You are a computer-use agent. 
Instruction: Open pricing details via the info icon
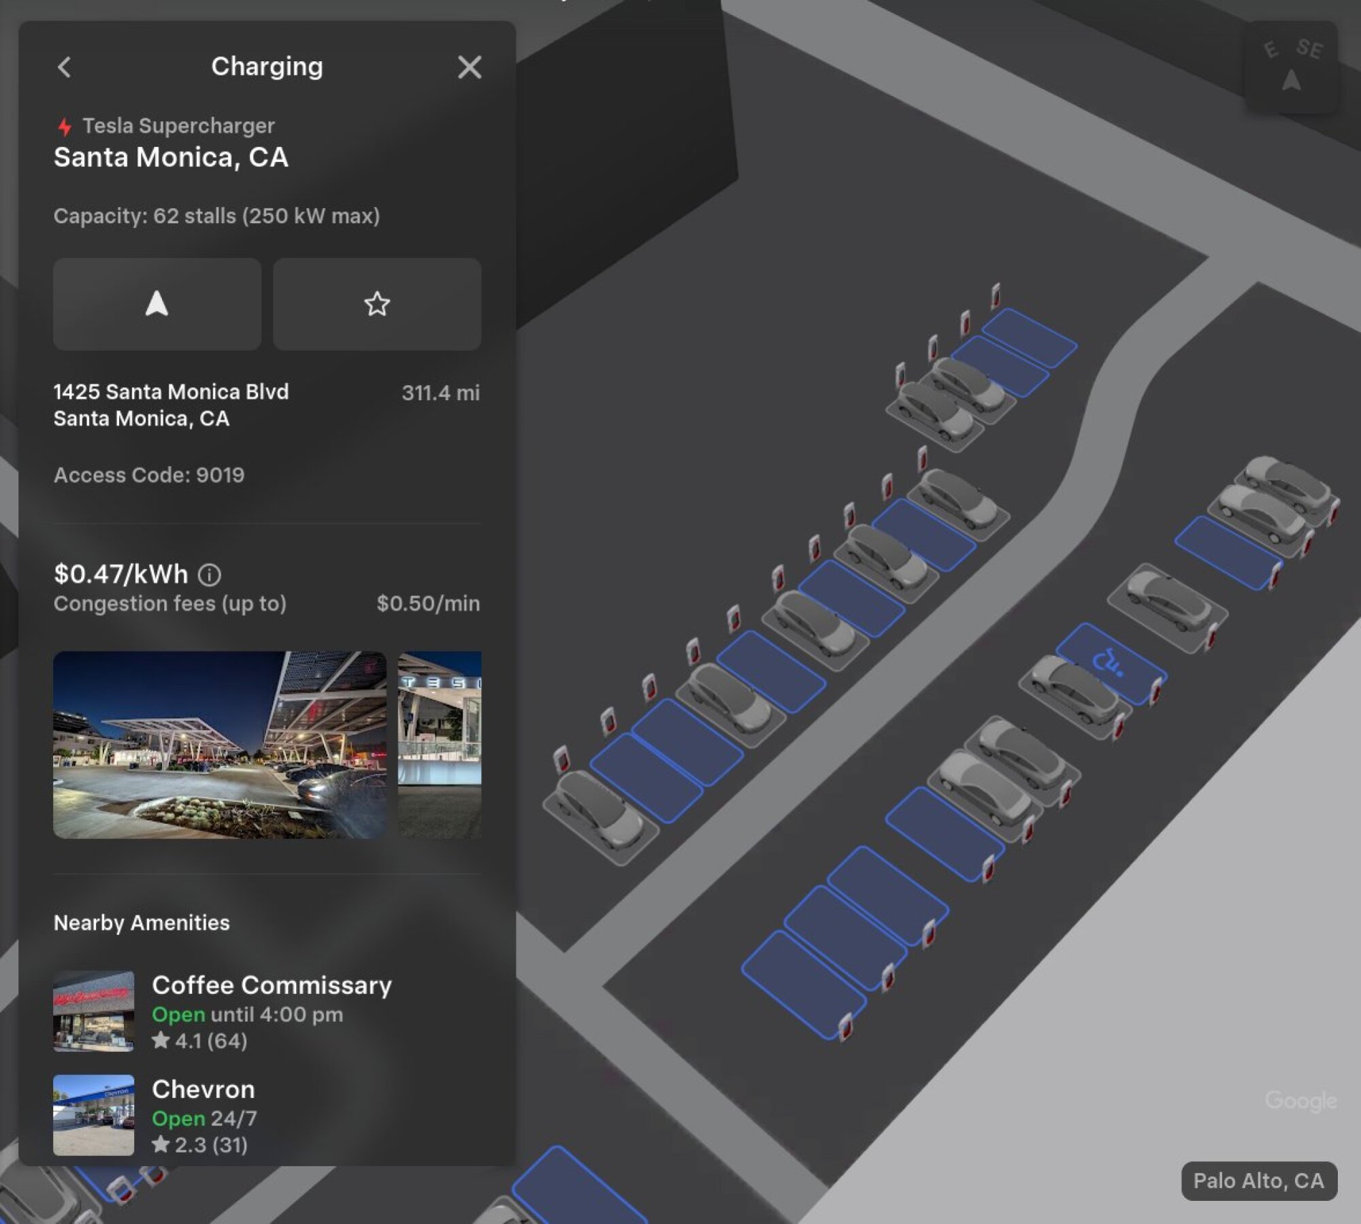(210, 575)
